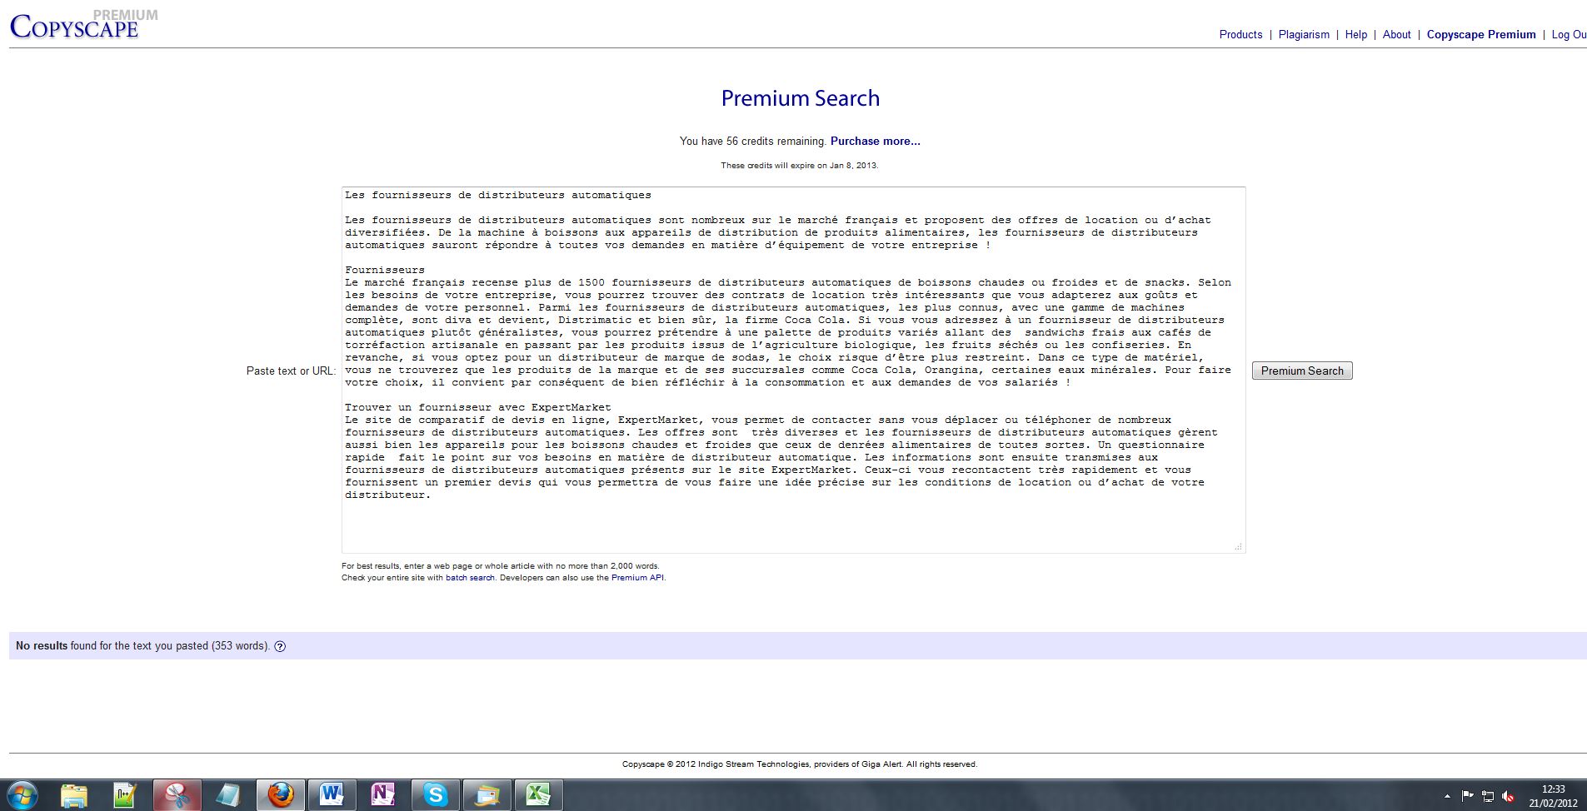Open Notepad++ from the taskbar
Screen dimensions: 1587x811
click(x=125, y=795)
